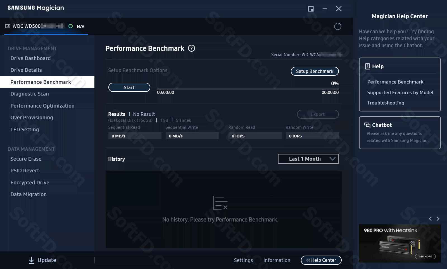The width and height of the screenshot is (447, 269).
Task: Click the 5 Times text
Action: point(183,120)
